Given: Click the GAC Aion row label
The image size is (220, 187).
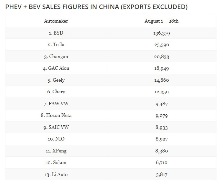Looking at the screenshot, I should click(x=56, y=68).
